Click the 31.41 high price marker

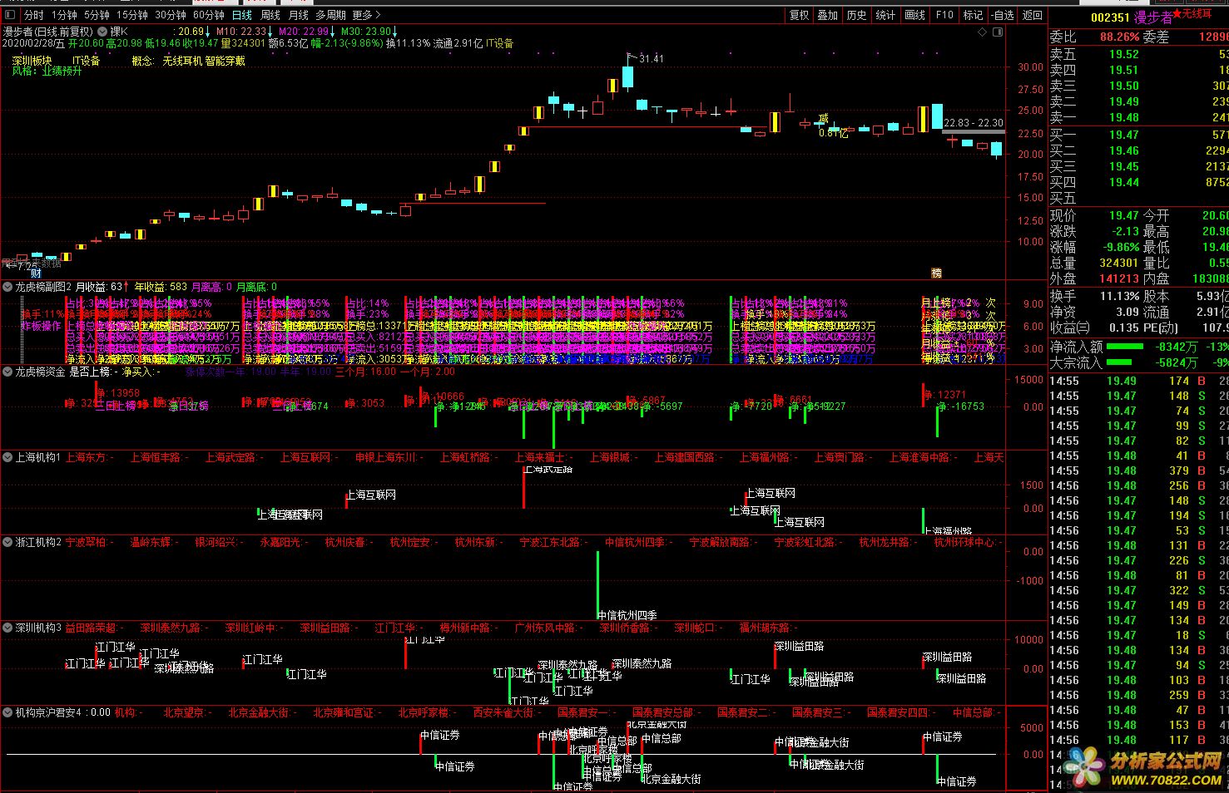pyautogui.click(x=651, y=59)
